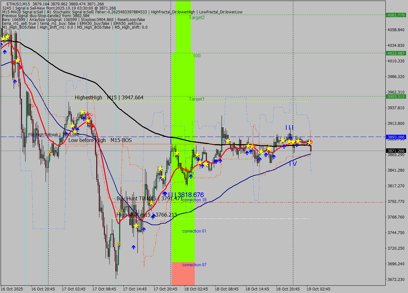408x293 pixels.
Task: Click the '19 Oct 02:45' time axis label
Action: pos(318,289)
